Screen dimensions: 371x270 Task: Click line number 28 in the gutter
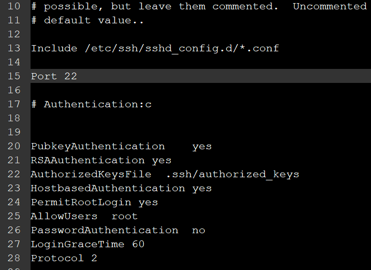[14, 258]
